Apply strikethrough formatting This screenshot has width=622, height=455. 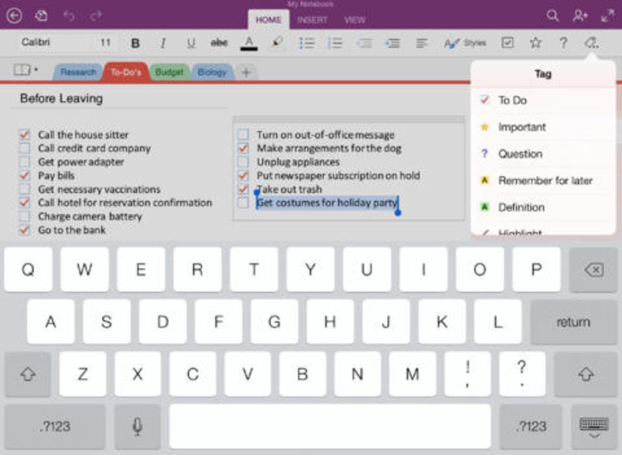pyautogui.click(x=219, y=43)
